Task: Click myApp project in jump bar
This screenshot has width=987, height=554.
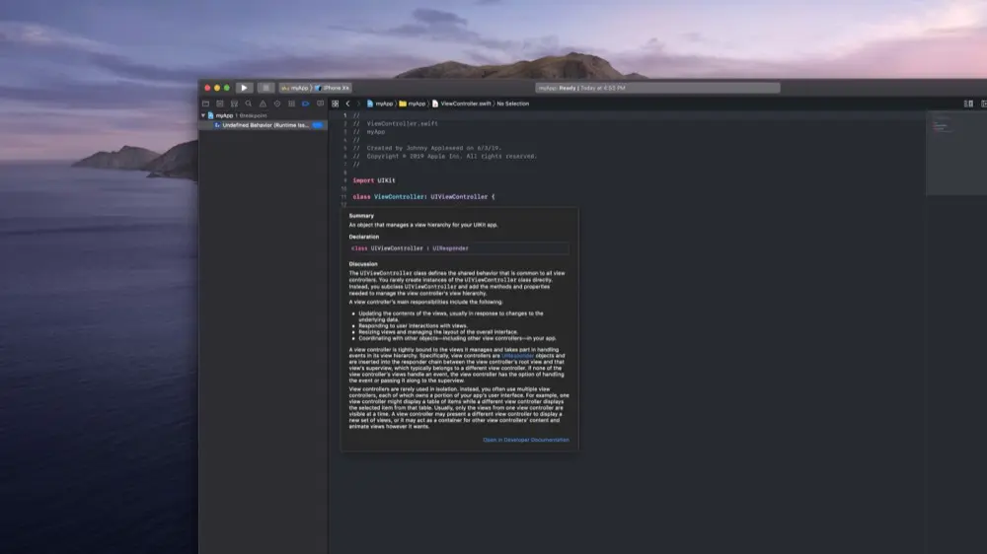Action: click(380, 104)
